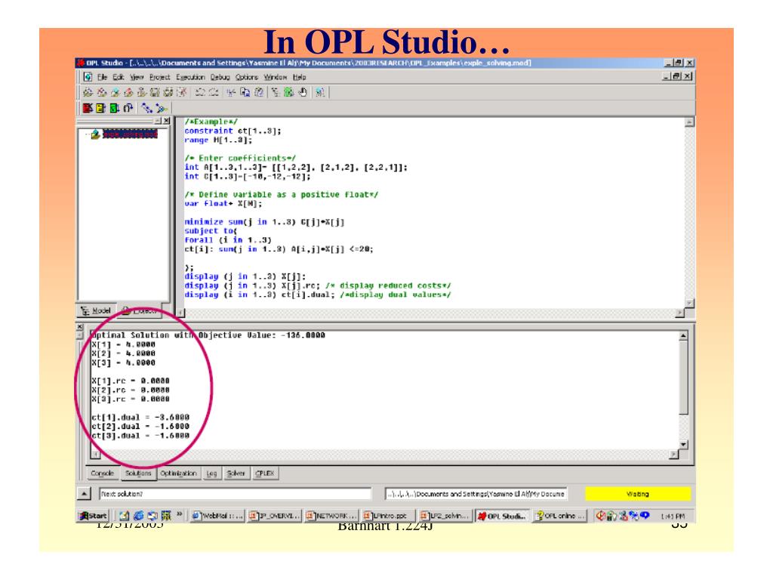Switch to the Log output tab
This screenshot has height=580, width=773.
(211, 473)
